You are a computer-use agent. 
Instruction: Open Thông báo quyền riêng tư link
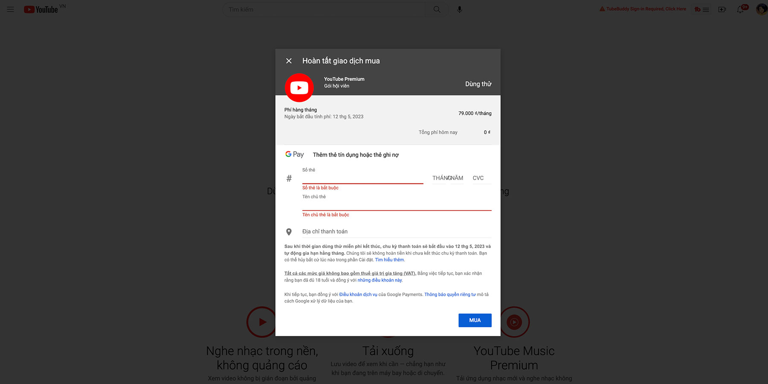[x=450, y=294]
